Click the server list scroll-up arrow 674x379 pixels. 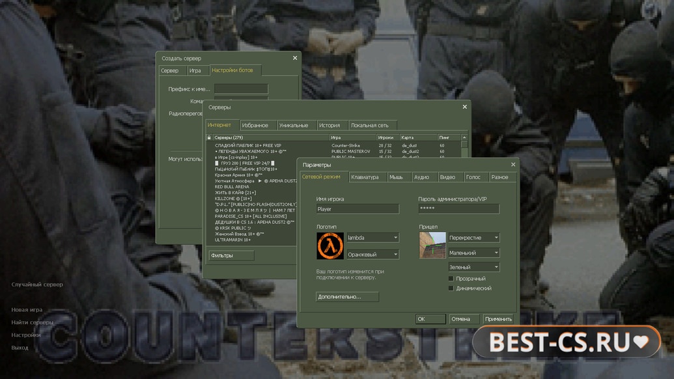point(464,137)
